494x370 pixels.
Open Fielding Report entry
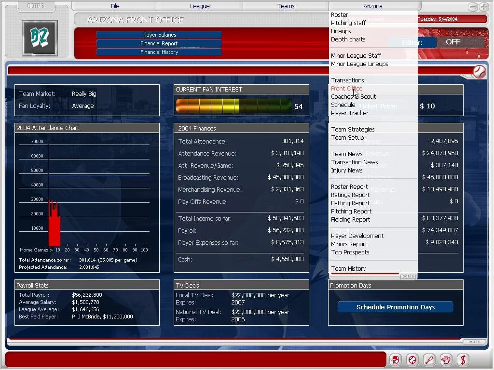point(351,219)
